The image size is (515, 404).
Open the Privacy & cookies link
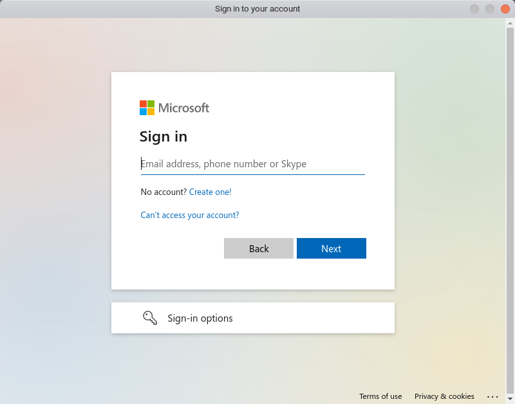coord(444,396)
